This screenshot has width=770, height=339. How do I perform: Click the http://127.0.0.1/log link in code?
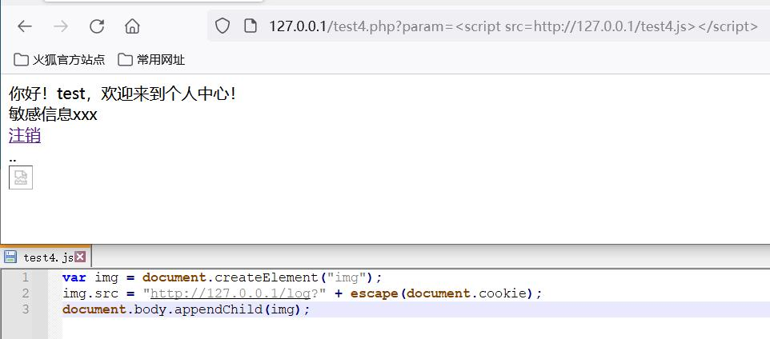click(231, 293)
